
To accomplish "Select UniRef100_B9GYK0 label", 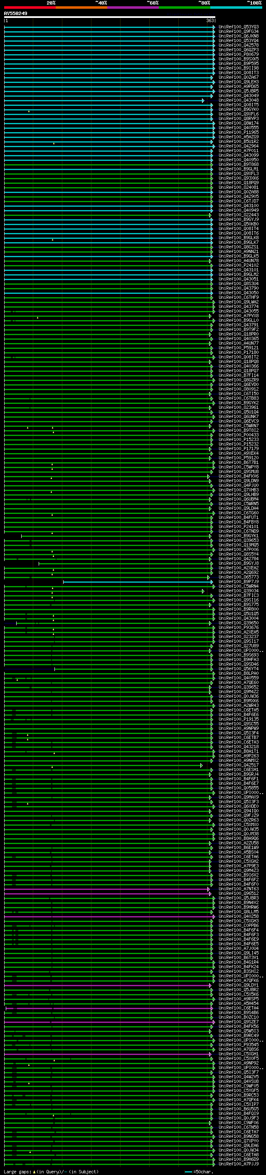I will coord(239,110).
